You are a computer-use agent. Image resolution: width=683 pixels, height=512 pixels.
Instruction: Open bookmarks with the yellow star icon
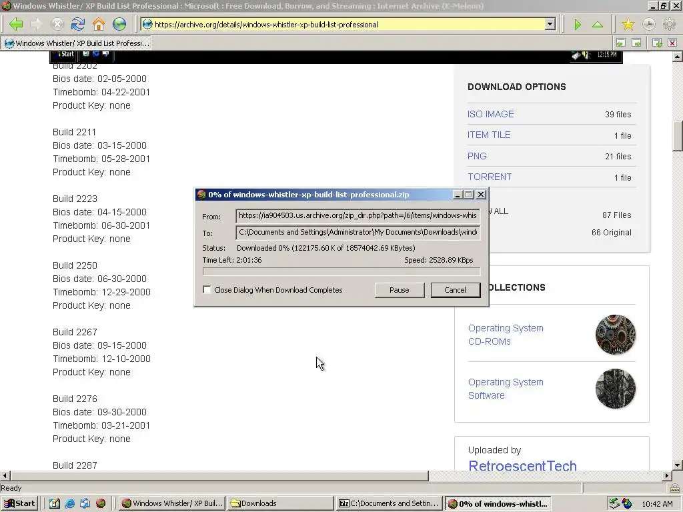coord(628,25)
